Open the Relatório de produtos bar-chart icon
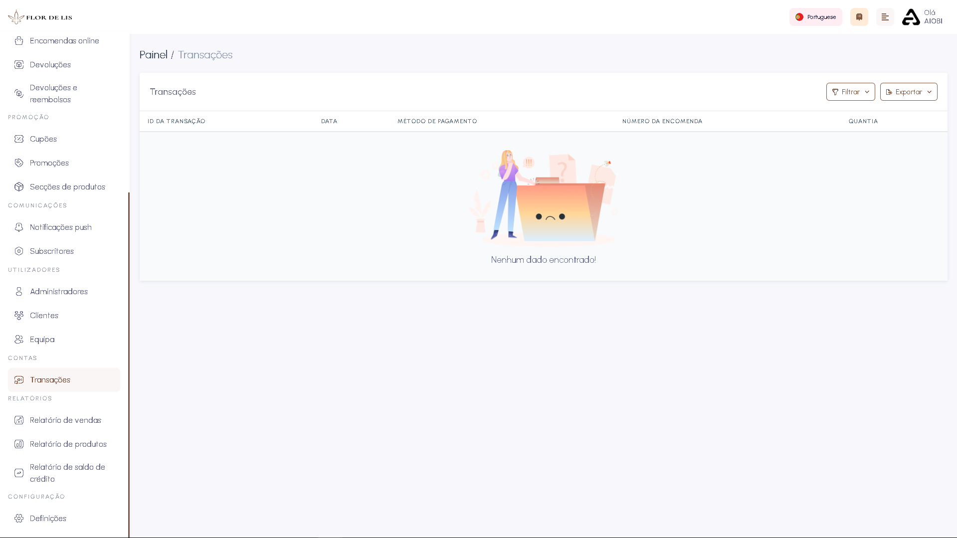 tap(19, 444)
